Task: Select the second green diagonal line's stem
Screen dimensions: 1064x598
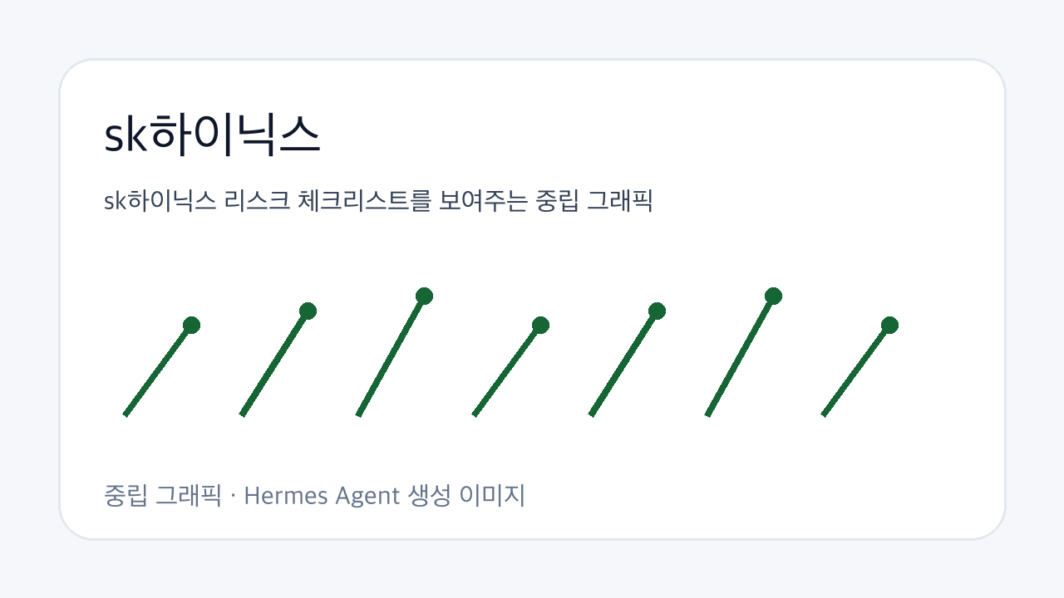Action: point(274,363)
